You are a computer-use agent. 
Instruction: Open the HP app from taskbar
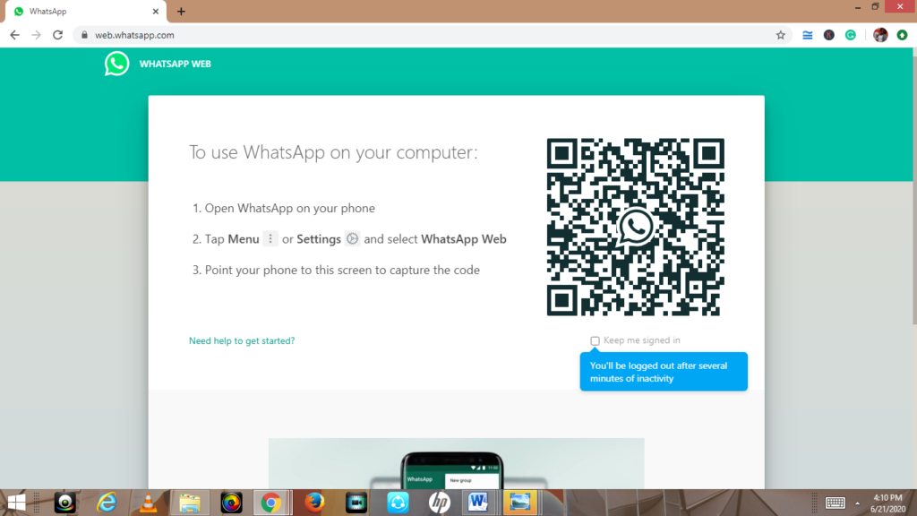click(439, 503)
